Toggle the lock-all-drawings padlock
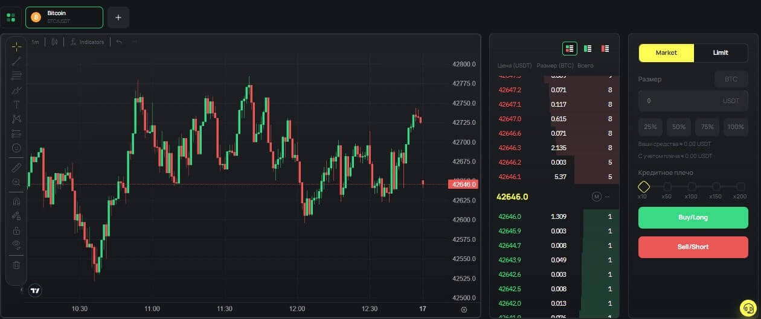 [16, 230]
